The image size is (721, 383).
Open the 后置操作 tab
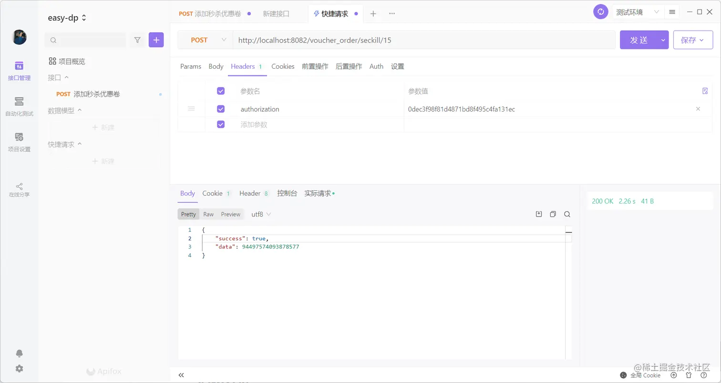click(x=349, y=66)
